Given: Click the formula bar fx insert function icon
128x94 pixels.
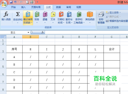Looking at the screenshot, I should (x=42, y=32).
